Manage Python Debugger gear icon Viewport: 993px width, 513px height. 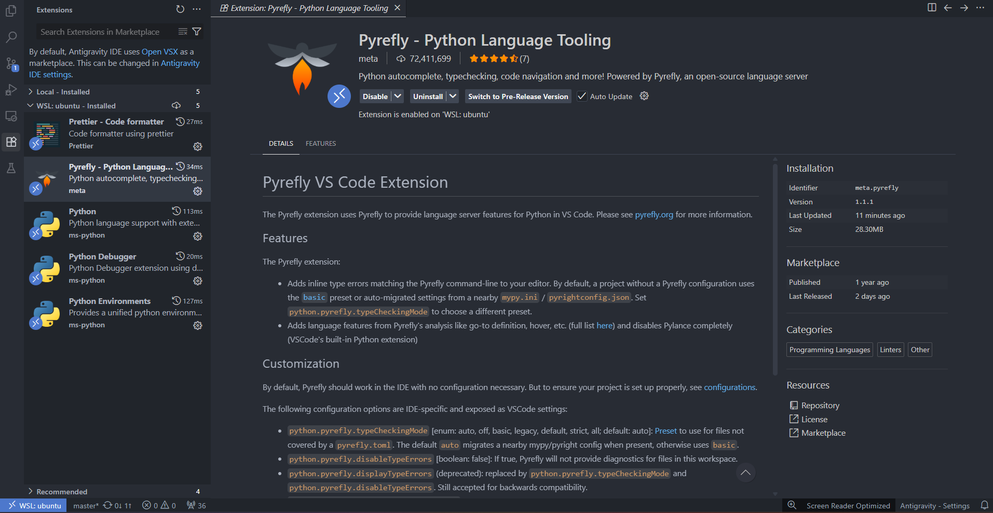(198, 281)
